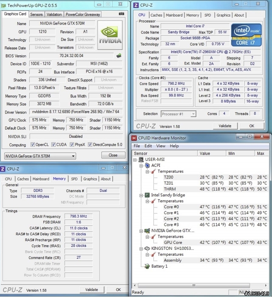
Task: Click the Intel Sandy Bridge chip icon
Action: [x=147, y=195]
